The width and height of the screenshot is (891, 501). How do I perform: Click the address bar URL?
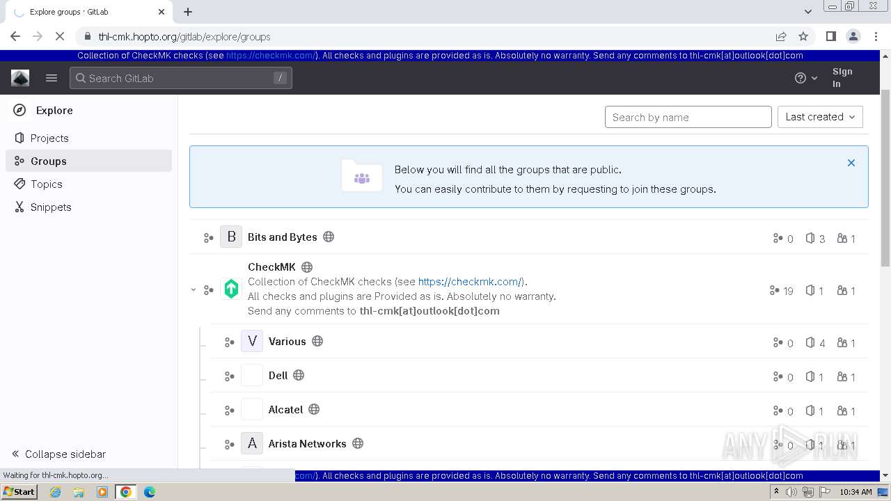click(x=184, y=36)
